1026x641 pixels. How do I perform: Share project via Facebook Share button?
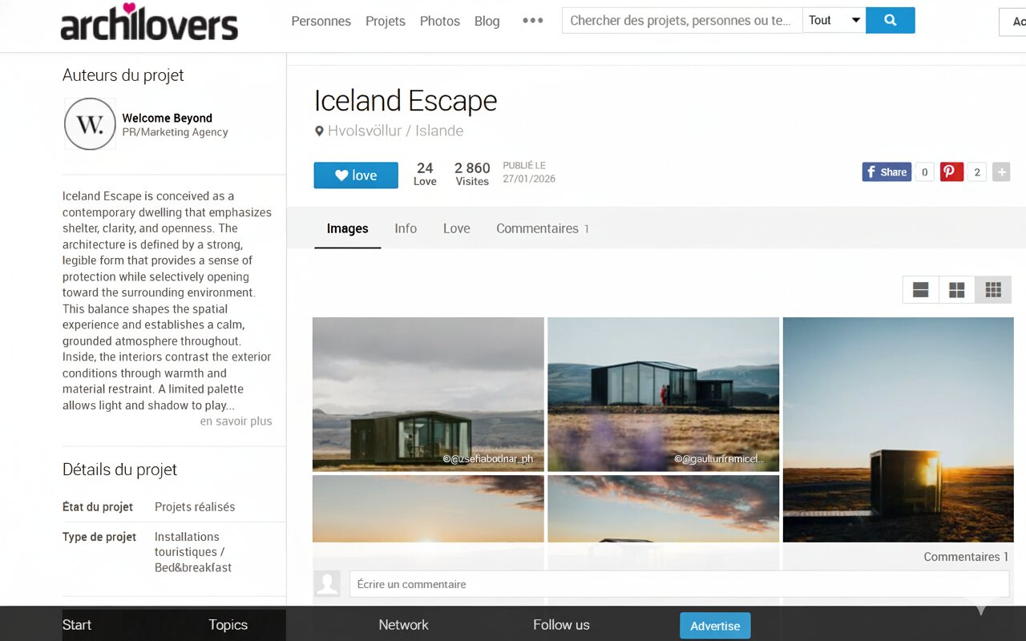point(887,171)
